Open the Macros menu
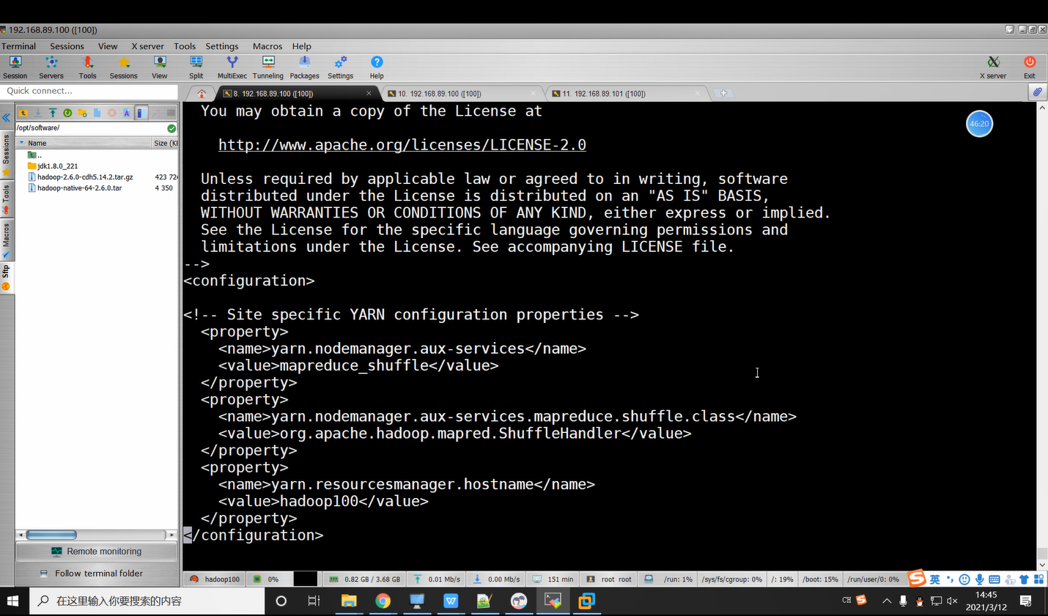Image resolution: width=1048 pixels, height=616 pixels. [267, 46]
